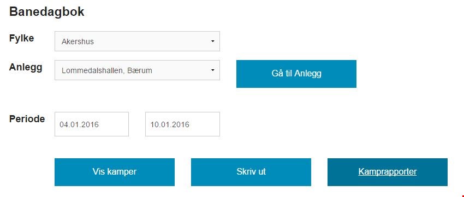This screenshot has height=197, width=464.
Task: Click the Anlegg field label
Action: (26, 68)
